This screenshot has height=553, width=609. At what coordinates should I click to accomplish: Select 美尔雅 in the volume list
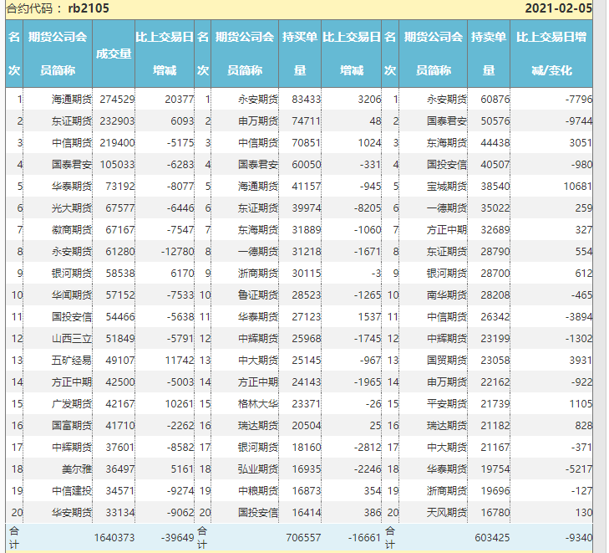click(77, 469)
